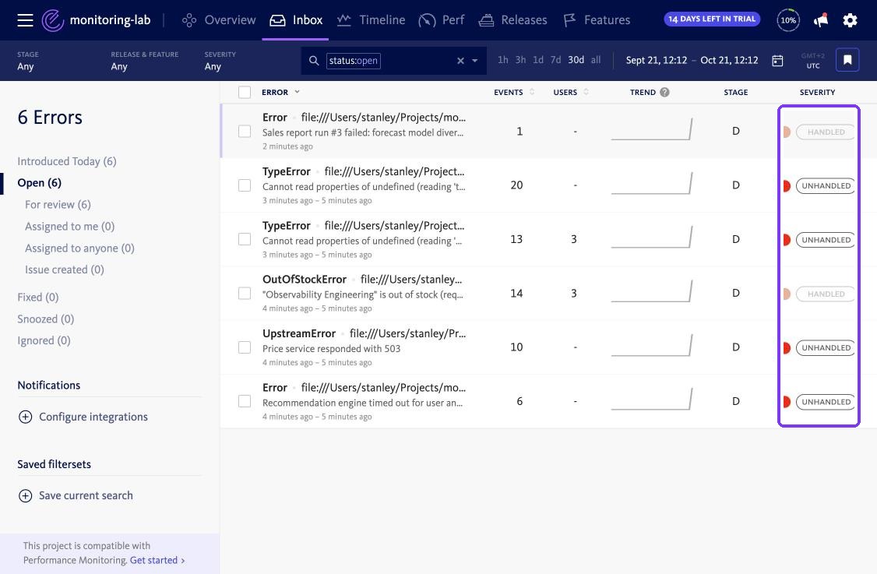Select the 1h time range

(503, 60)
